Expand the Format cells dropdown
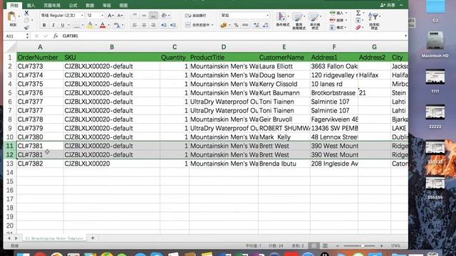This screenshot has width=456, height=256. pos(345,28)
